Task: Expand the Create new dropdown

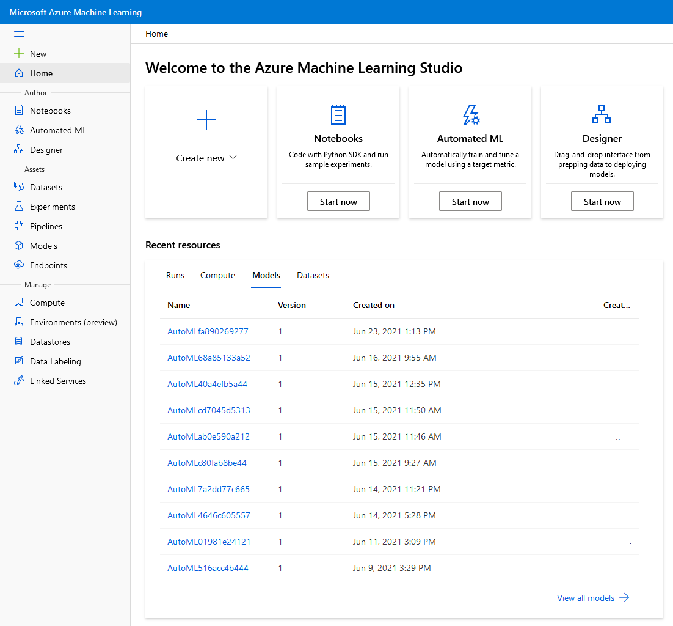Action: pyautogui.click(x=206, y=158)
